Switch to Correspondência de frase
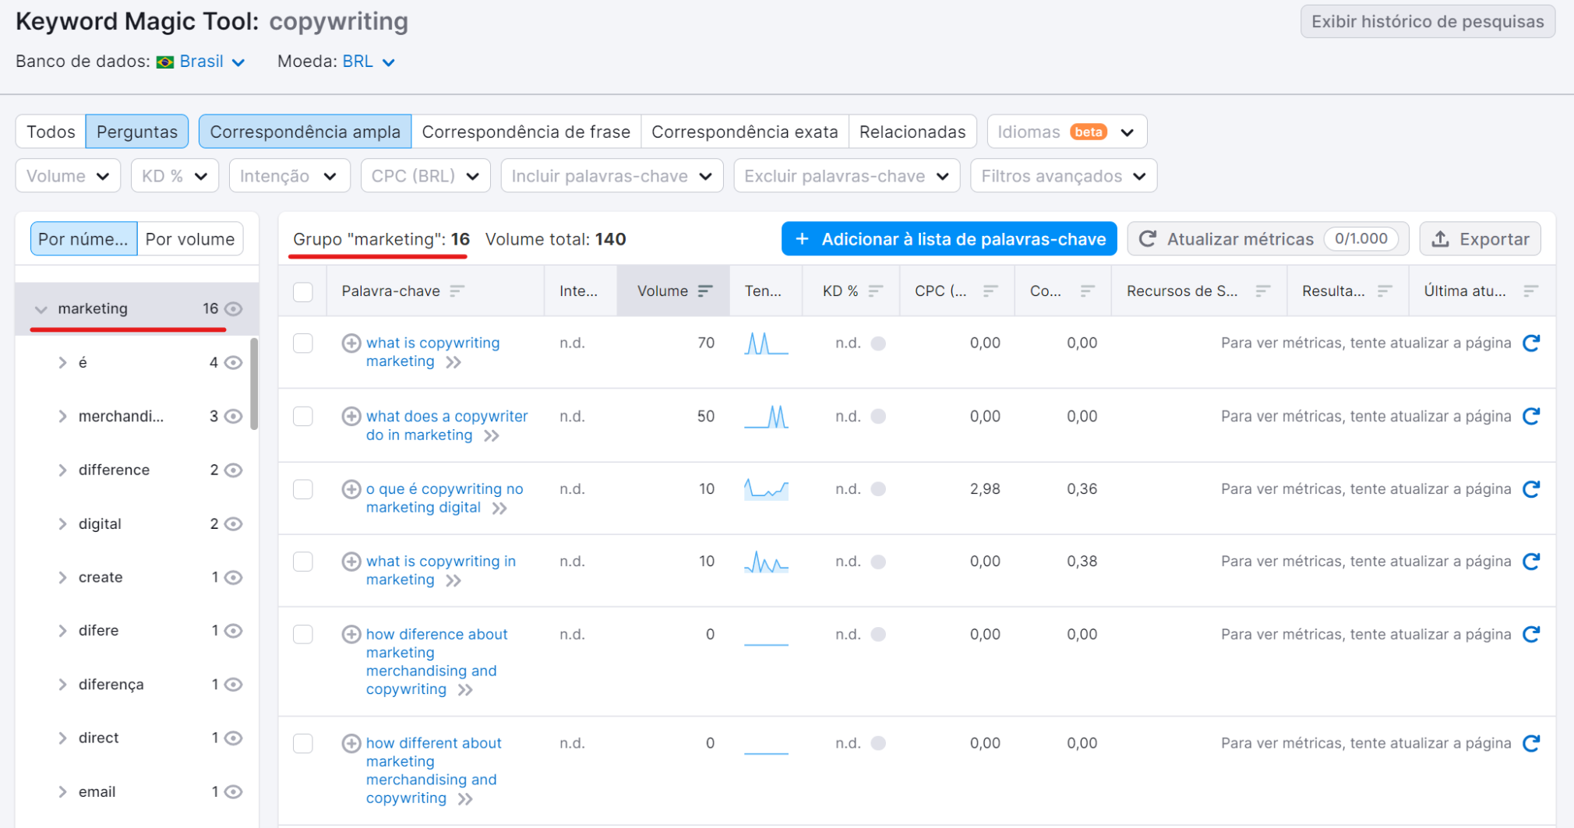 coord(526,132)
